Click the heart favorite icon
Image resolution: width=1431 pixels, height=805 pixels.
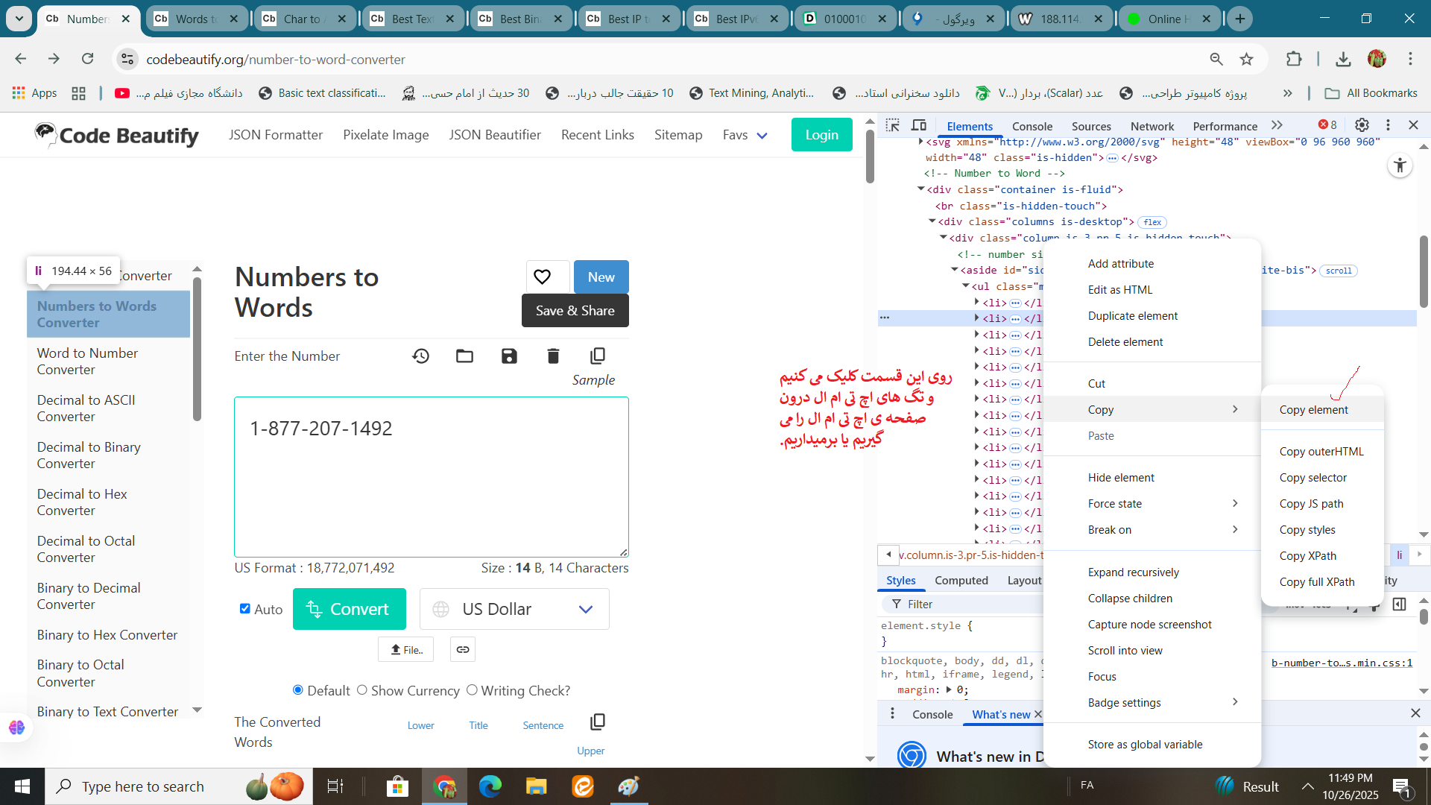543,277
